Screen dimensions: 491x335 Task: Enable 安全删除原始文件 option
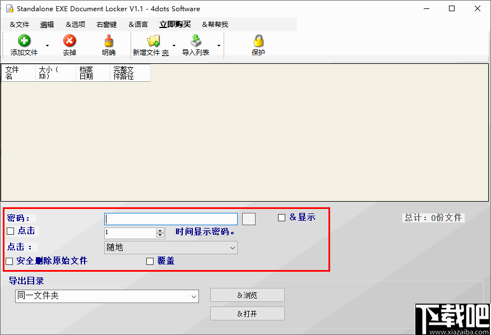pyautogui.click(x=10, y=261)
